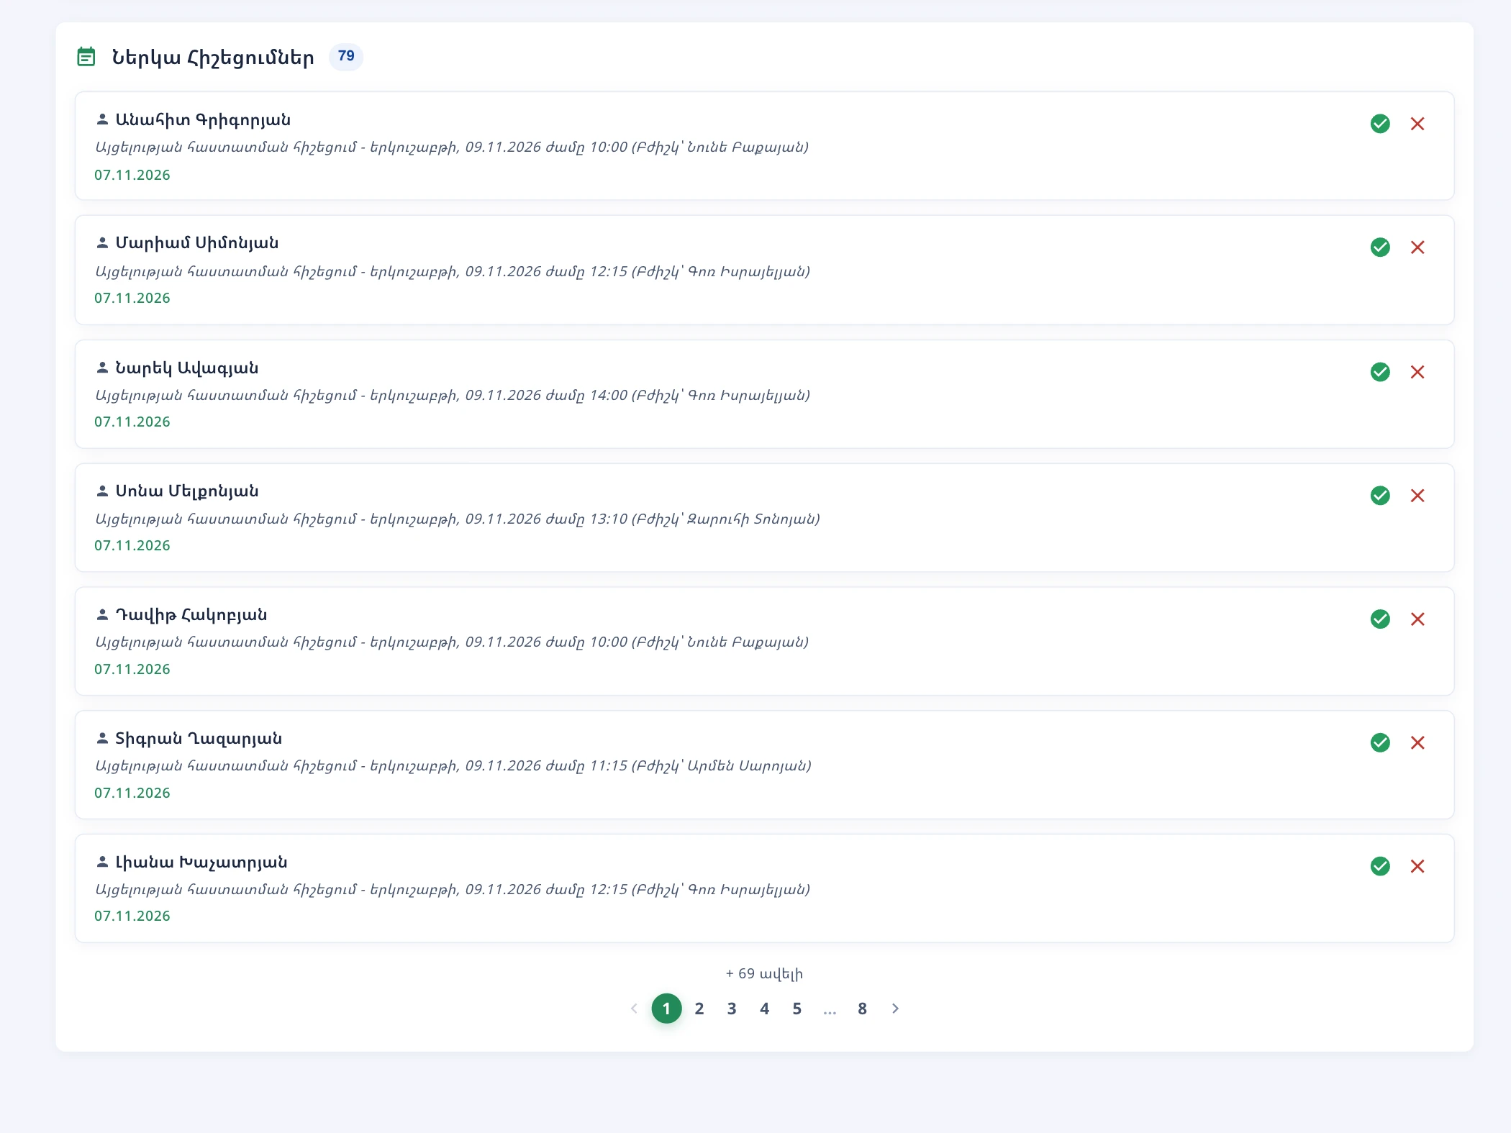Click the Ներկա Հիշեցումներ heading
The width and height of the screenshot is (1511, 1133).
pyautogui.click(x=213, y=57)
